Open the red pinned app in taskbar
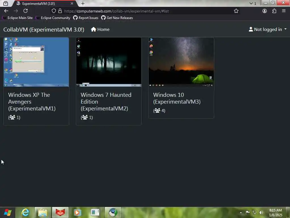Image resolution: width=290 pixels, height=218 pixels. (x=60, y=212)
